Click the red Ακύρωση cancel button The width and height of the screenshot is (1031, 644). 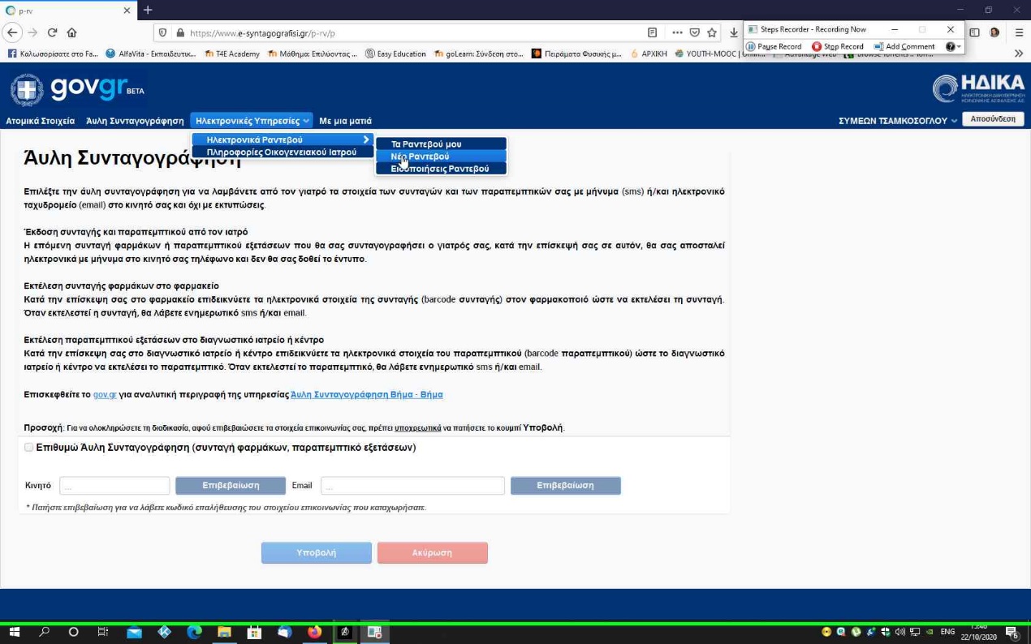432,552
